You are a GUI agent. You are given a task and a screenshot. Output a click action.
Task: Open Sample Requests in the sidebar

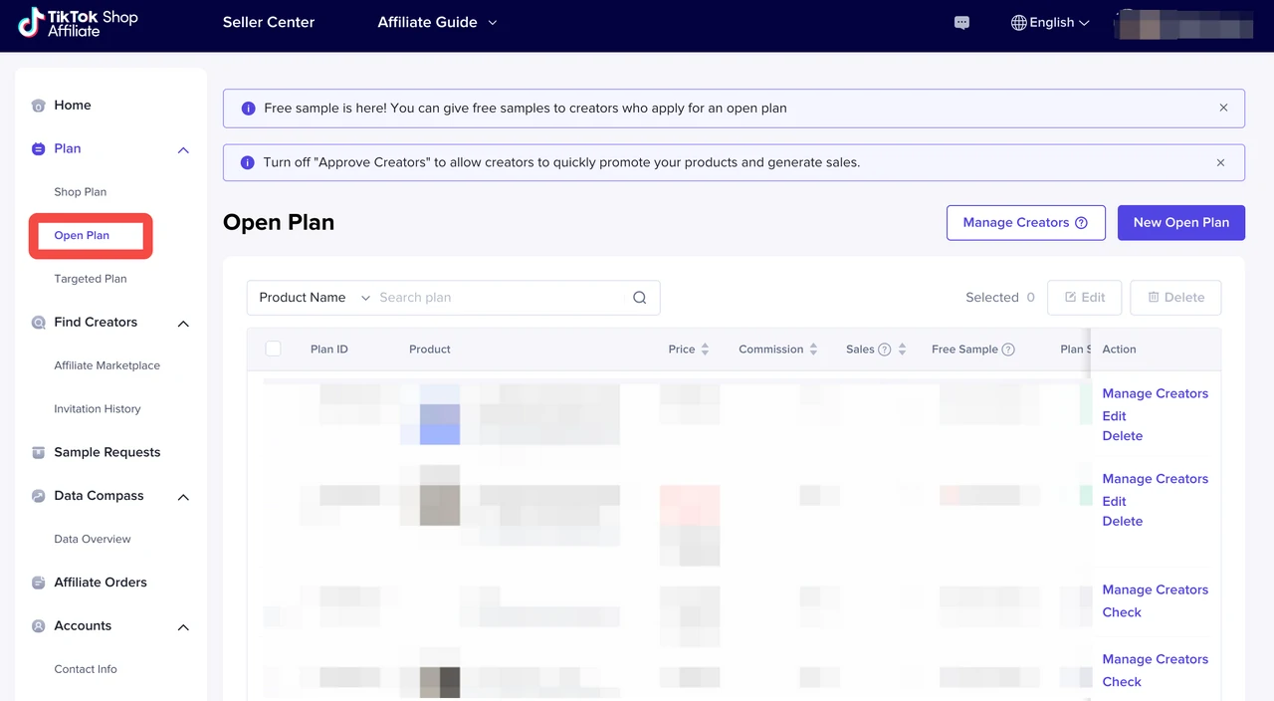coord(106,452)
